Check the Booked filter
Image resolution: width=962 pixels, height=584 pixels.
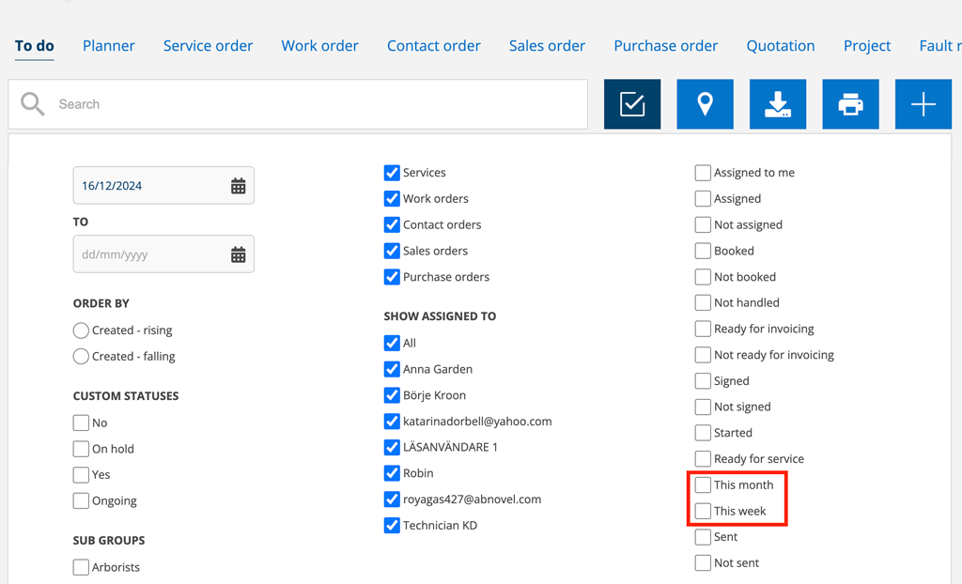[x=703, y=251]
